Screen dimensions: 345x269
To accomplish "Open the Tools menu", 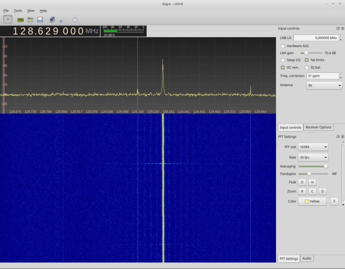I will (x=17, y=11).
